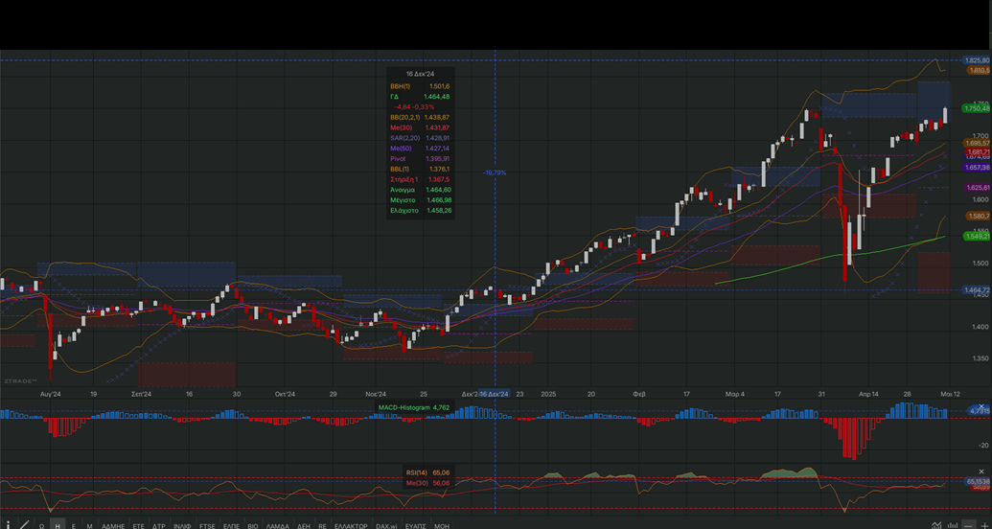
Task: Click the BBH(1) row in tooltip
Action: pos(421,86)
